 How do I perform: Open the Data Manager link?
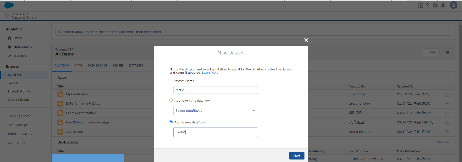(x=18, y=125)
